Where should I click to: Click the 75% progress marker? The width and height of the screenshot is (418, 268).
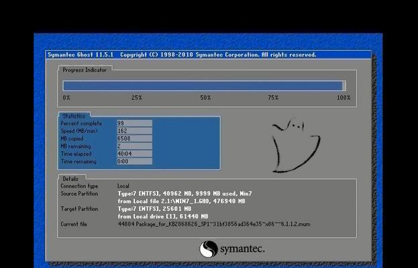(273, 98)
